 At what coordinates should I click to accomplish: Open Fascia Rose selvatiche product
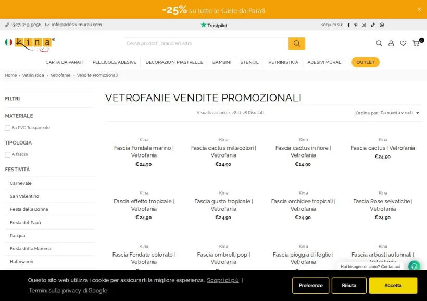coord(383,205)
